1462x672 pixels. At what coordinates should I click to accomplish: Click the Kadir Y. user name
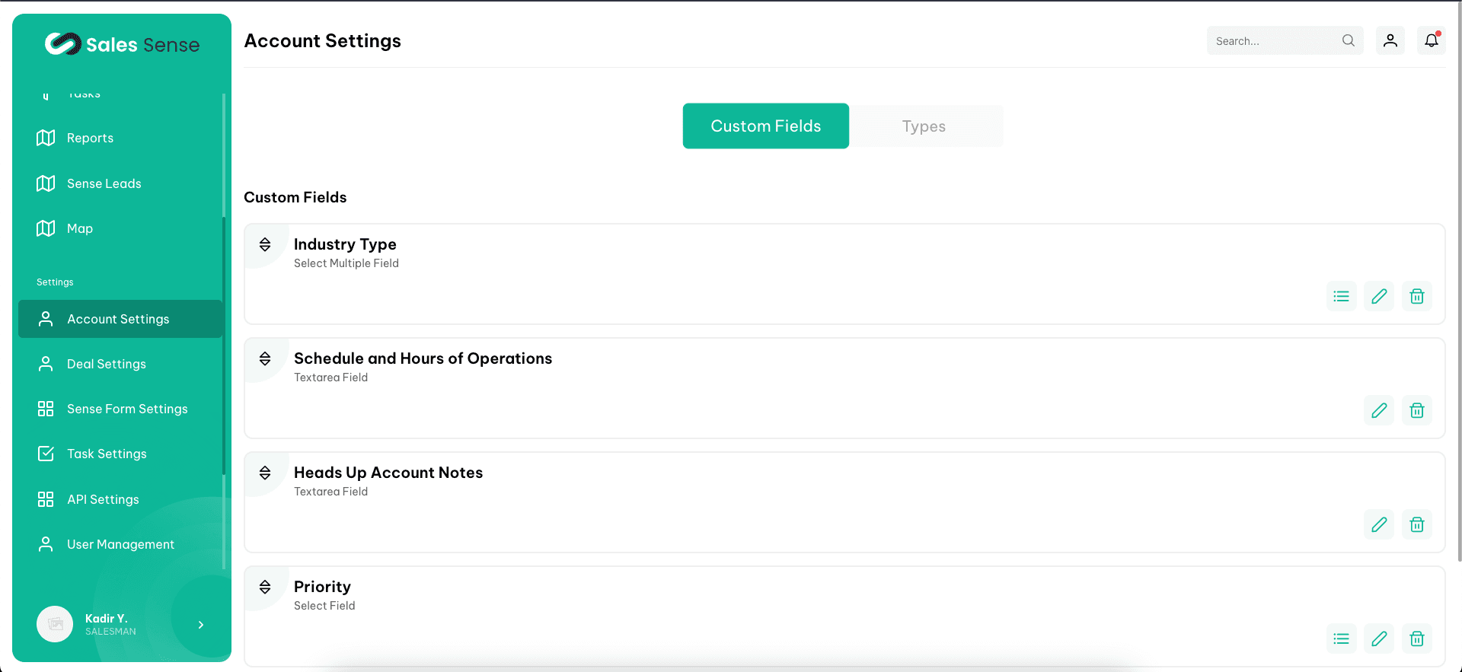[106, 619]
